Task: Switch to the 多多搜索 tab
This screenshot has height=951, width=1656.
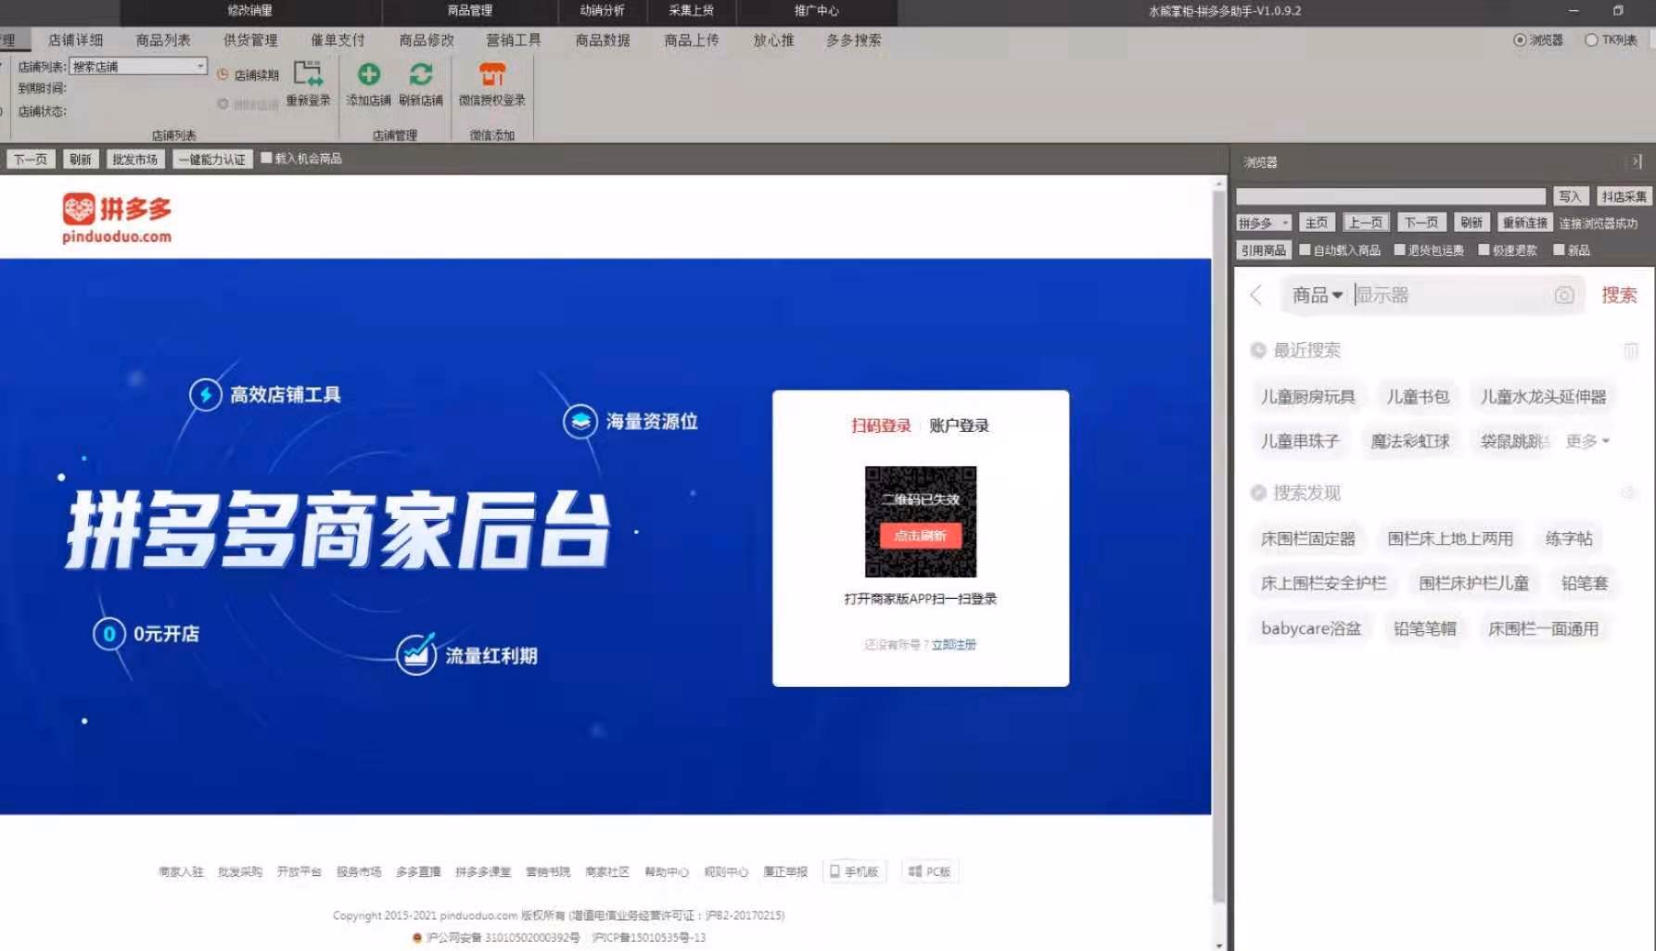Action: pyautogui.click(x=854, y=40)
